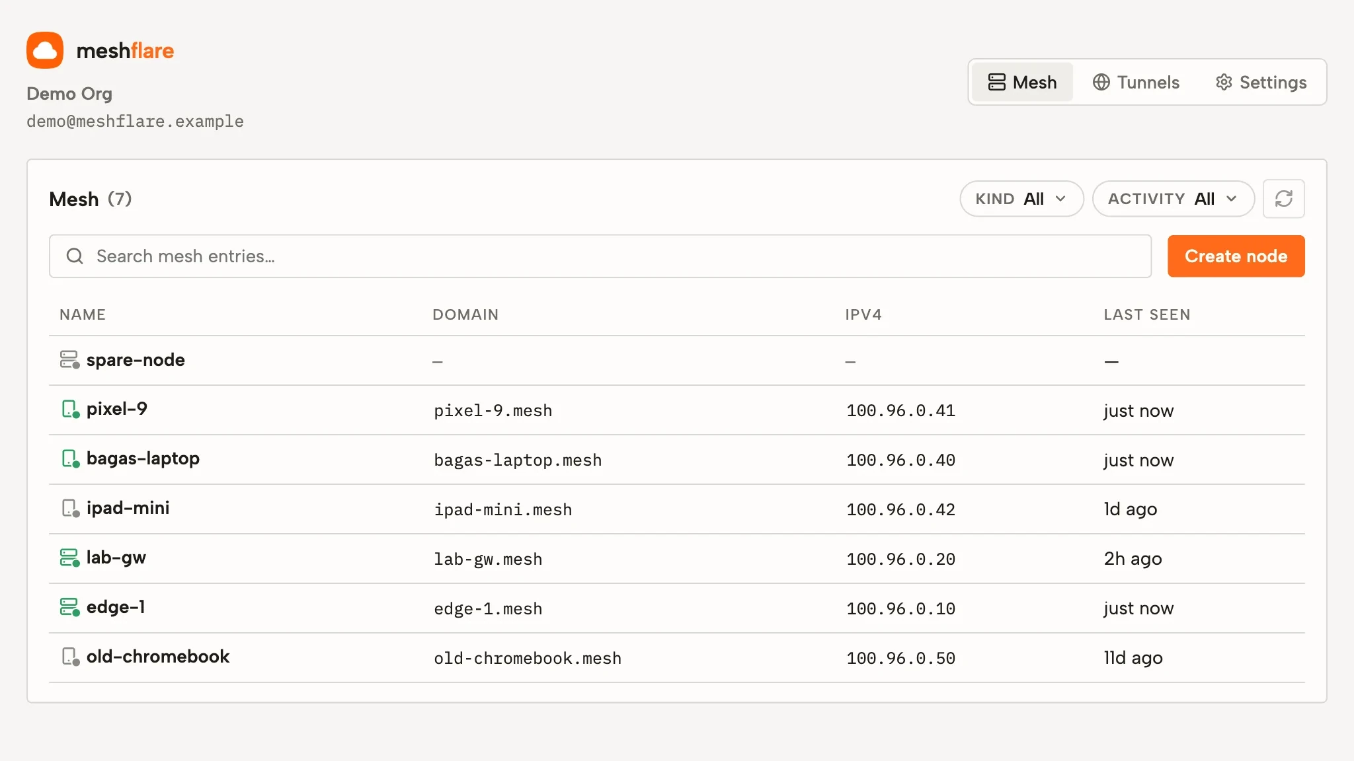Switch to the Mesh tab

coord(1022,83)
